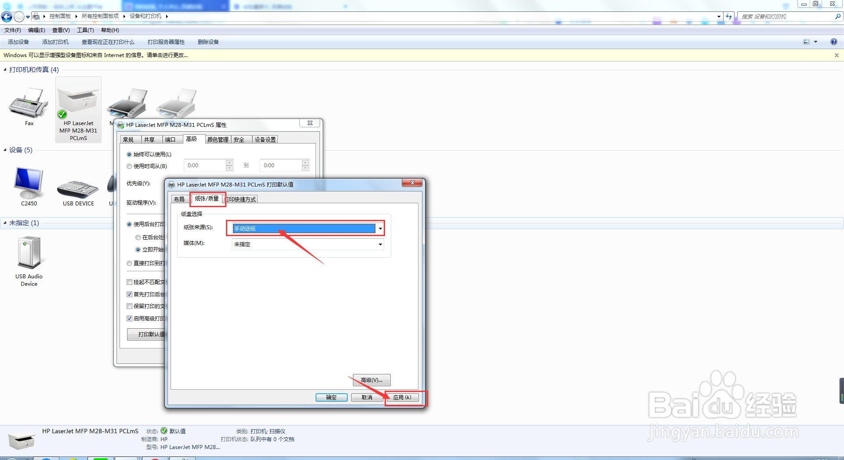Select 使用后台打印 radio button
Image resolution: width=844 pixels, height=460 pixels.
coord(129,224)
